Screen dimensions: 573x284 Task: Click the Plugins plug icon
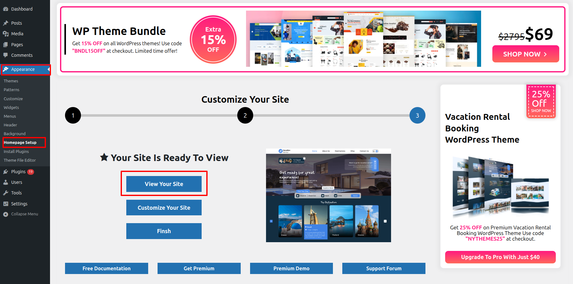point(6,172)
